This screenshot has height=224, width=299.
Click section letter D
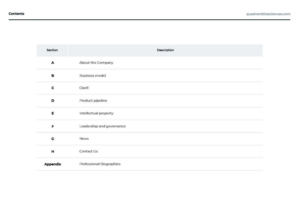pos(53,101)
